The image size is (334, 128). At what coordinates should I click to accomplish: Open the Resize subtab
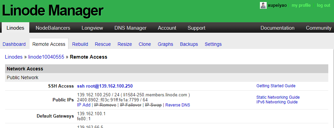[125, 44]
